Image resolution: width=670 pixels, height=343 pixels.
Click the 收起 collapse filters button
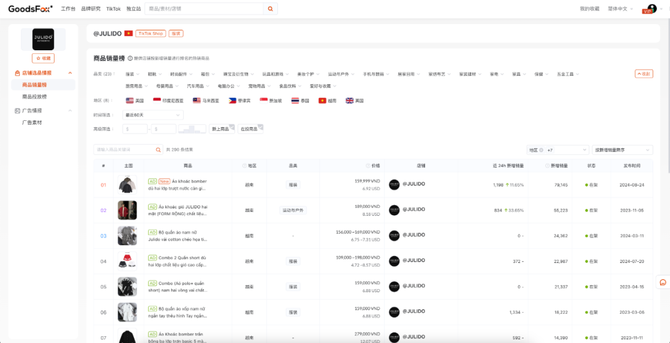click(x=644, y=74)
